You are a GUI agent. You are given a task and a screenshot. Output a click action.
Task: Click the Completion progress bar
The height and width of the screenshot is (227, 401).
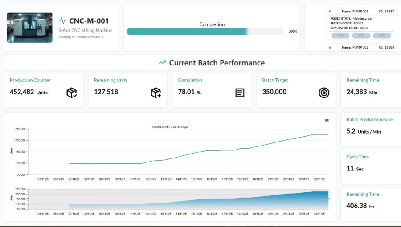(205, 32)
